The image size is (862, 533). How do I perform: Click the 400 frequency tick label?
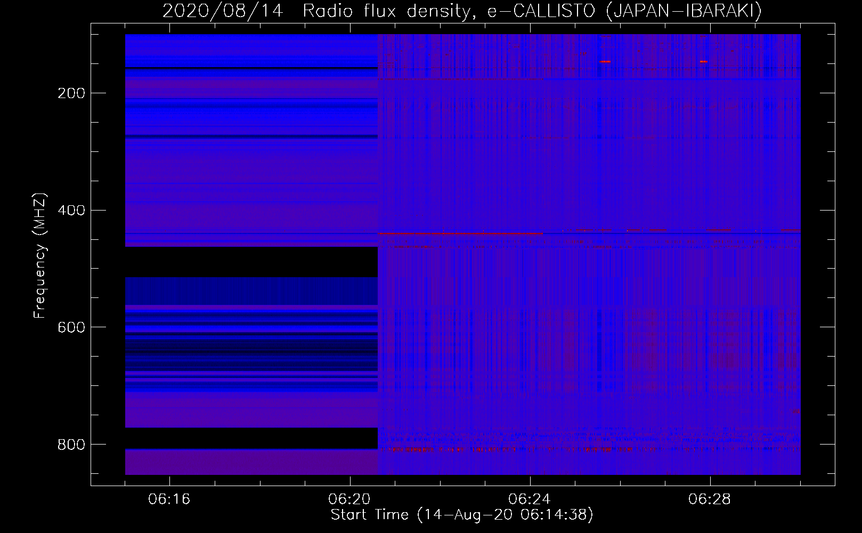(x=71, y=211)
